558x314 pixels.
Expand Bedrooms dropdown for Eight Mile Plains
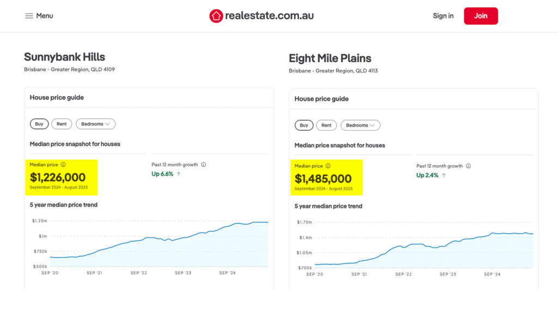click(360, 125)
